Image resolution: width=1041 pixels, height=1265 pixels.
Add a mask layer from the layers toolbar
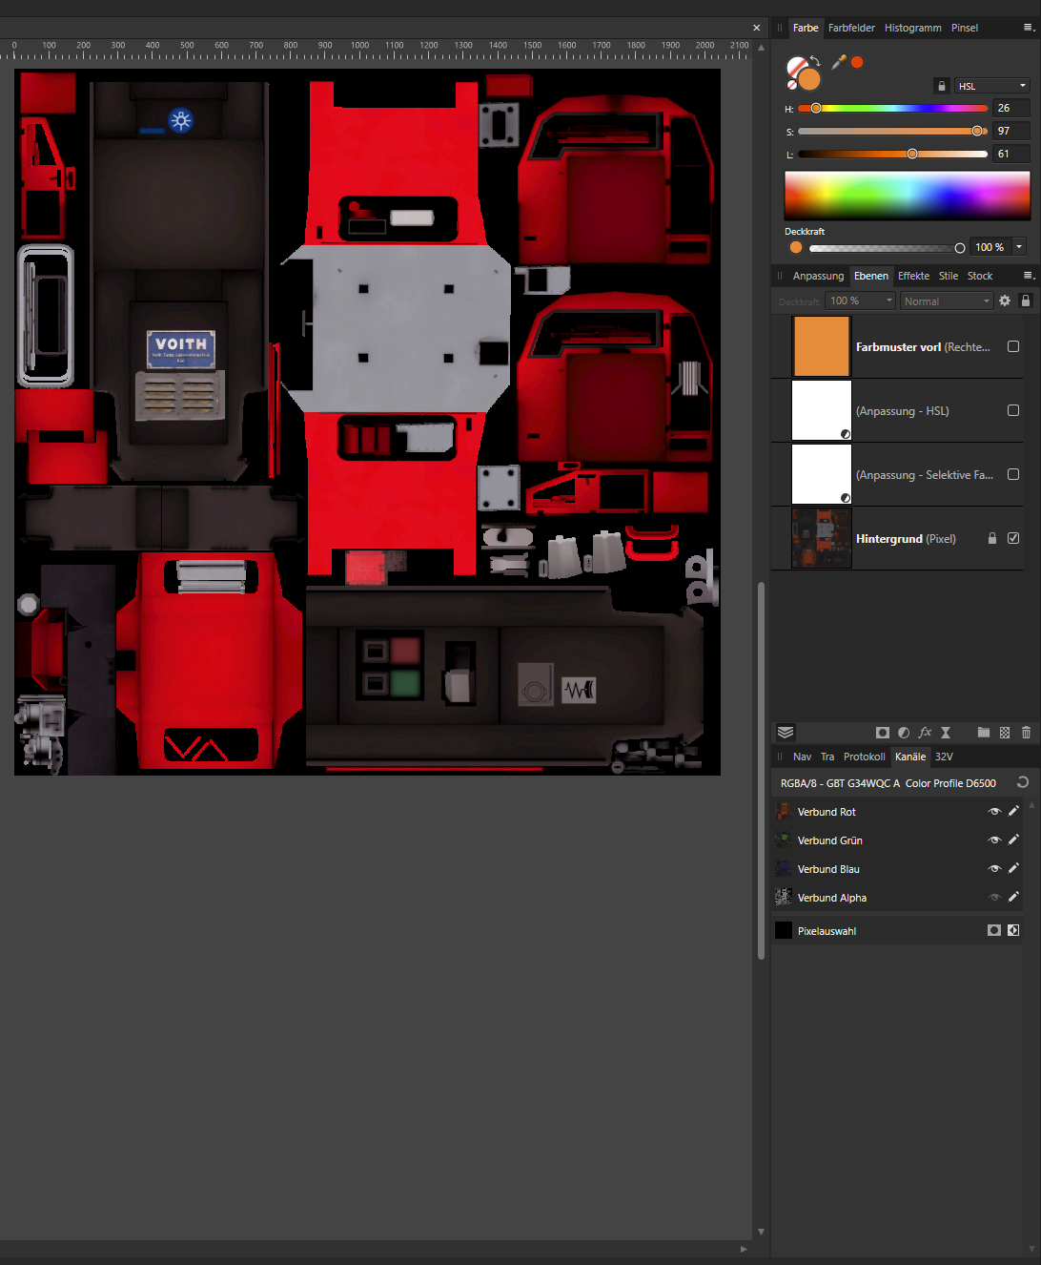(x=883, y=733)
